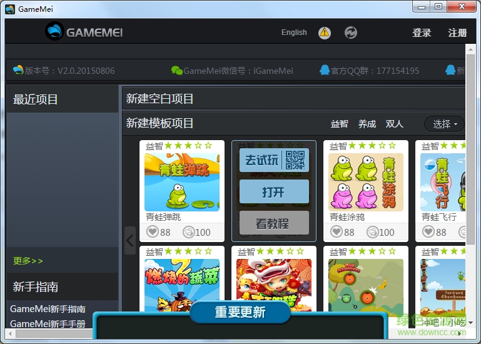The height and width of the screenshot is (344, 481).
Task: Open the 青蛙涂鸦 template thumbnail
Action: click(x=366, y=182)
